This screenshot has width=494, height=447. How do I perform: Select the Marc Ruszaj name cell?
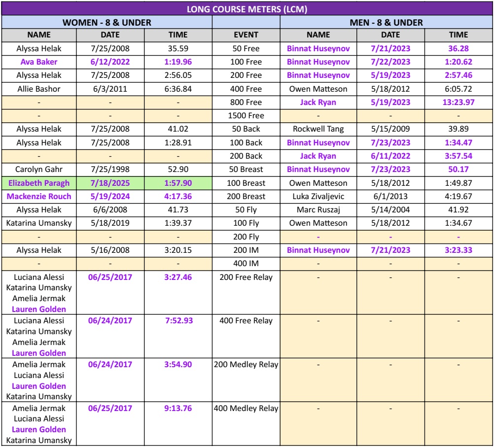coord(318,209)
